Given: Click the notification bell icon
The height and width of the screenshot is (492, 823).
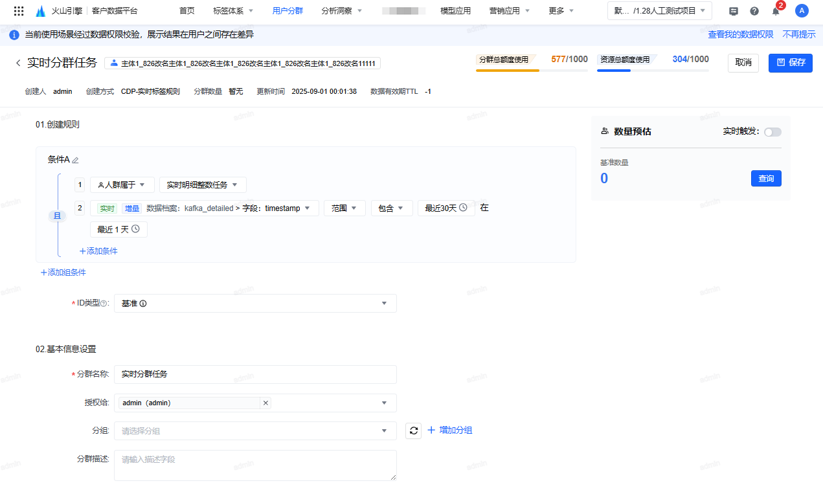Looking at the screenshot, I should 776,11.
